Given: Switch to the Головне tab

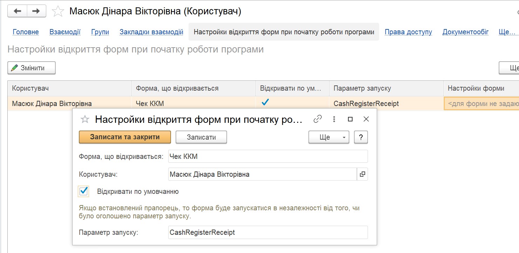Looking at the screenshot, I should coord(26,32).
